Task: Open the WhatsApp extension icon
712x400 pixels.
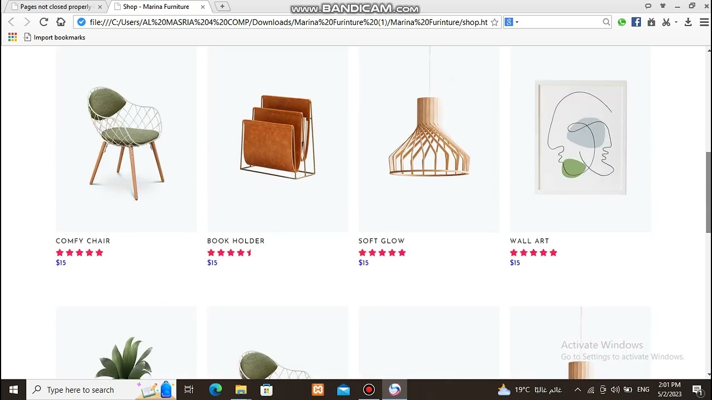Action: point(622,22)
